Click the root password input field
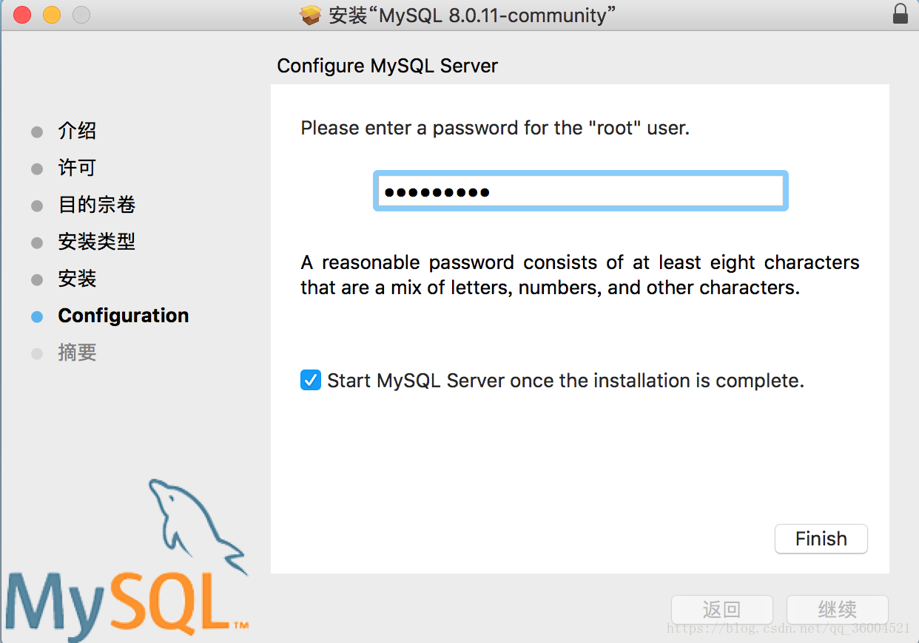 (581, 191)
